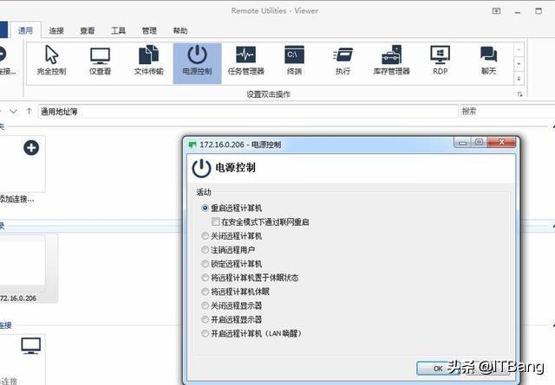Check 在安全模式下通过联网重启 box

[215, 221]
